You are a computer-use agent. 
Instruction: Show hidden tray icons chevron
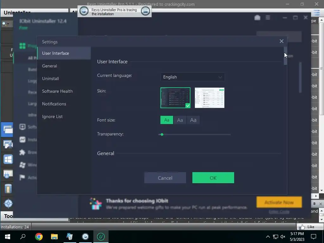268,237
